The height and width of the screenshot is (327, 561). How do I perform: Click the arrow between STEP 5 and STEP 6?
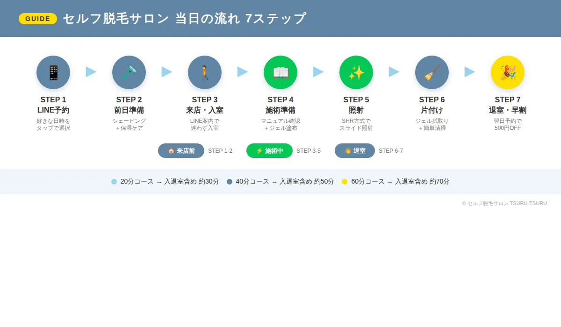coord(394,71)
